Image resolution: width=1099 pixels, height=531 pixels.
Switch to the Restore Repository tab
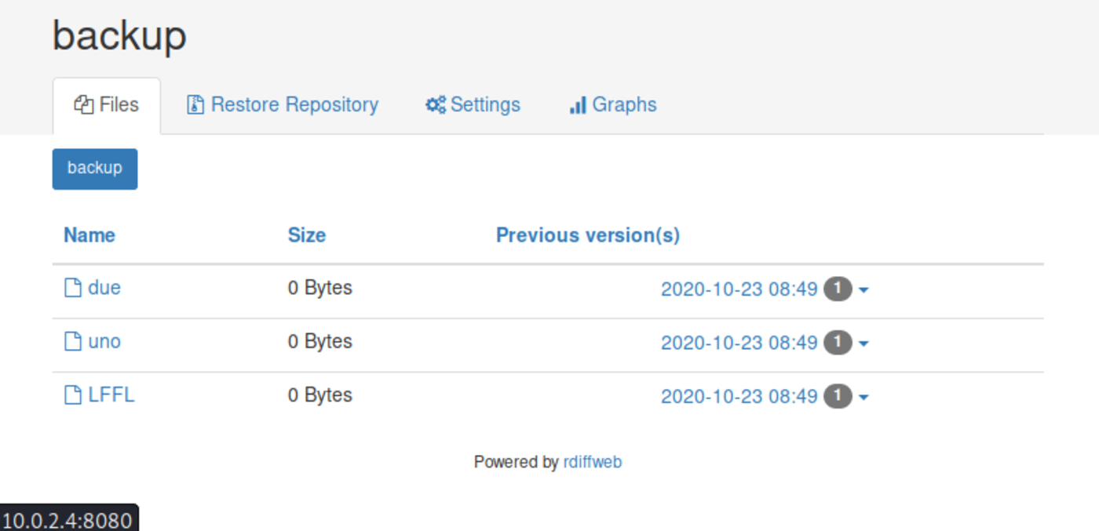(283, 104)
